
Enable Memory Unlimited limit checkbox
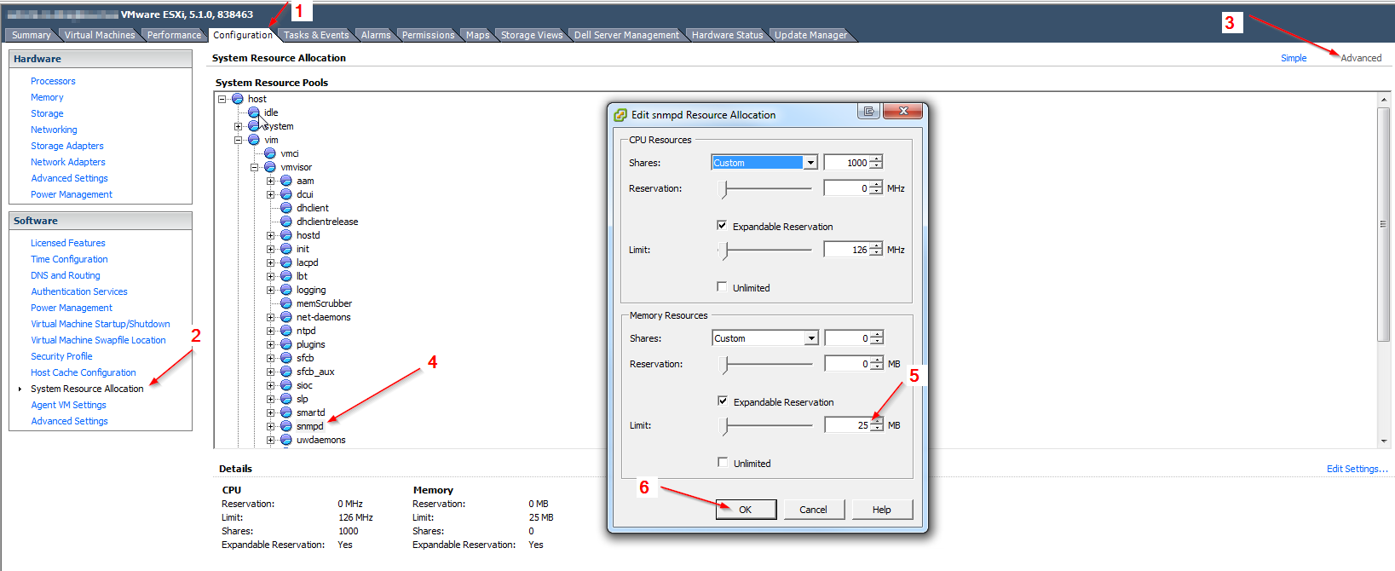(x=723, y=463)
